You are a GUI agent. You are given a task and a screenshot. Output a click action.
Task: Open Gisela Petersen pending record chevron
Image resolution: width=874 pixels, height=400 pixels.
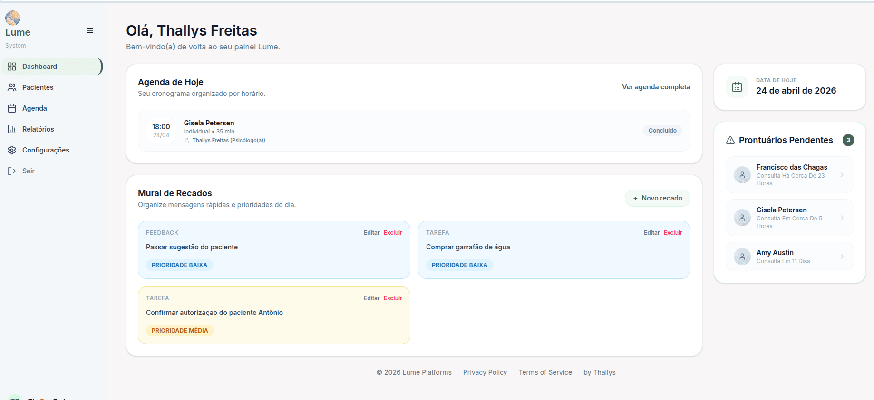842,218
